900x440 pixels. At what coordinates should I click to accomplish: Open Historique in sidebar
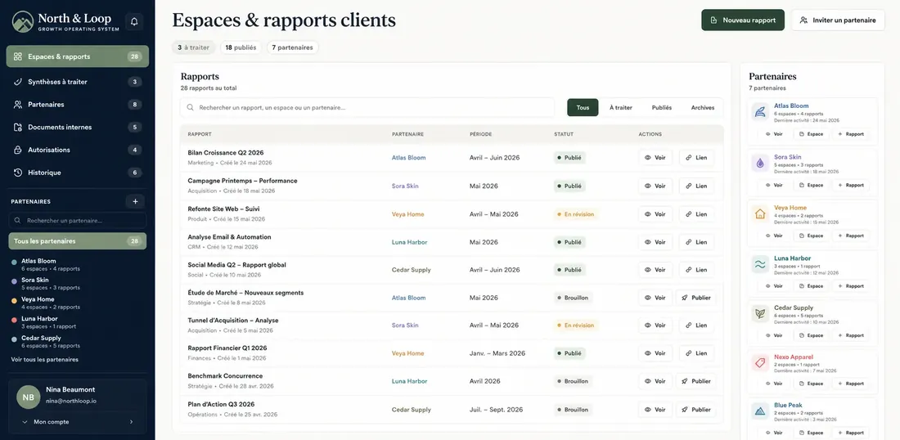coord(78,173)
